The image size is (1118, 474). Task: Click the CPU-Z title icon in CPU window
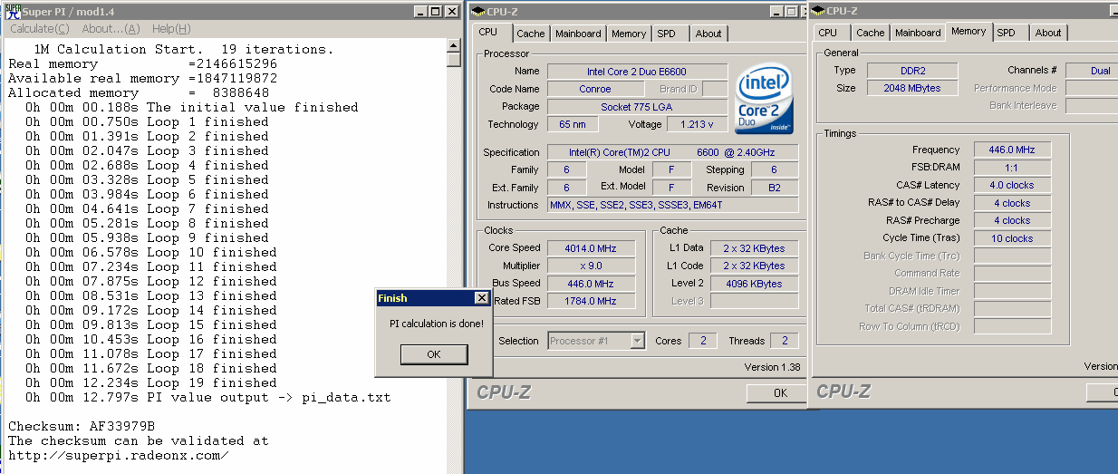click(477, 11)
